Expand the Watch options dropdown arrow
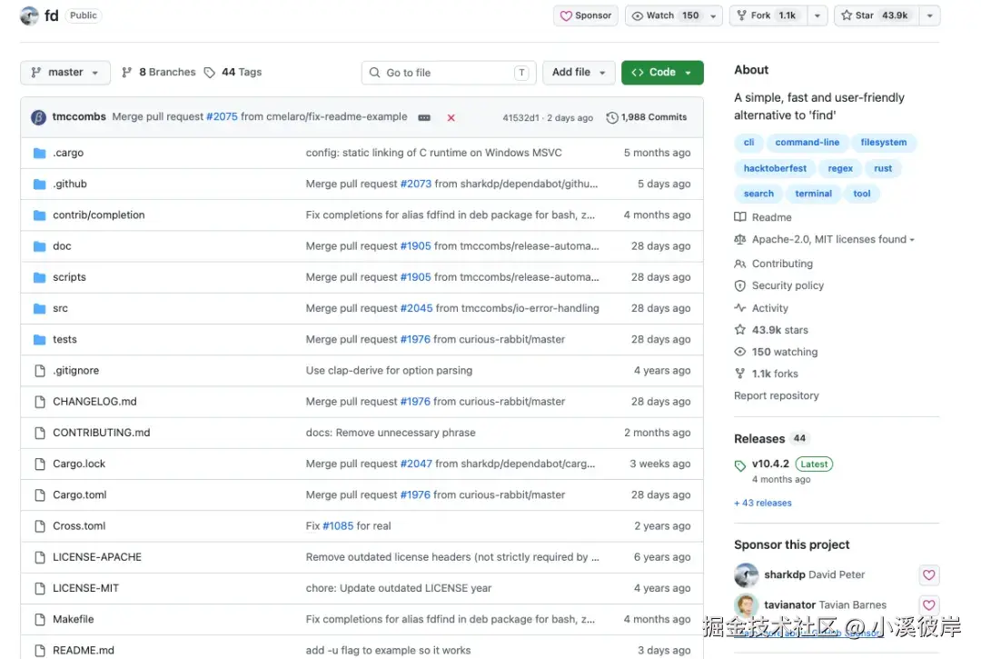This screenshot has width=981, height=659. click(x=713, y=15)
